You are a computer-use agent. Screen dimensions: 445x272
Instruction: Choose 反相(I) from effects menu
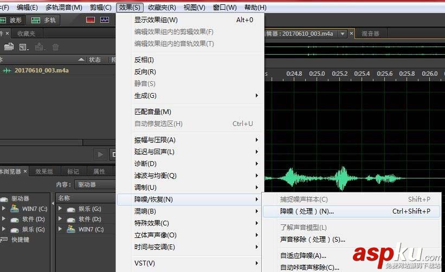(x=190, y=60)
